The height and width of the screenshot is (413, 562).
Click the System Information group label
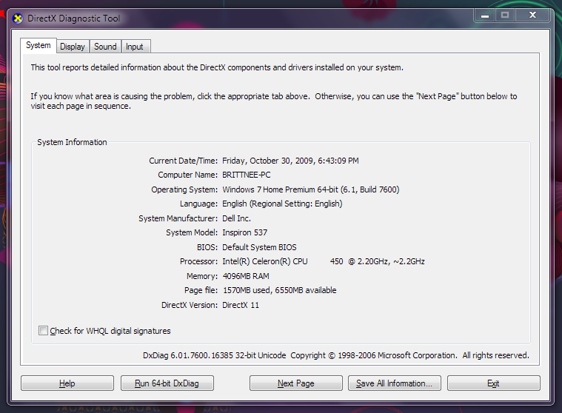72,142
